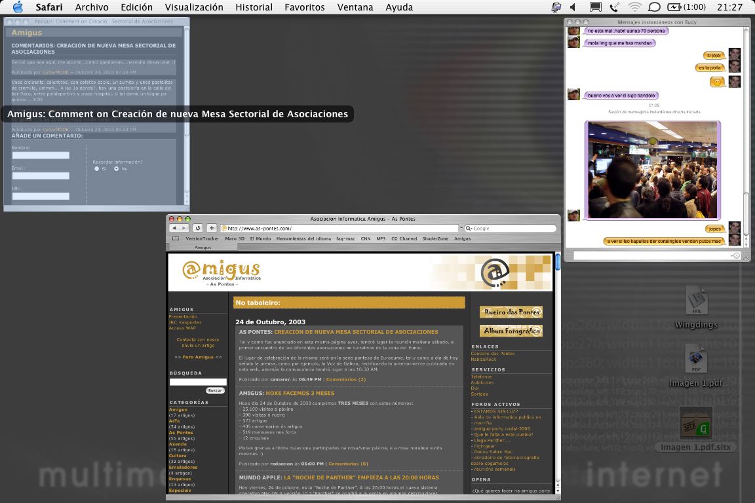Open the Ventana menu
This screenshot has width=755, height=503.
click(355, 7)
